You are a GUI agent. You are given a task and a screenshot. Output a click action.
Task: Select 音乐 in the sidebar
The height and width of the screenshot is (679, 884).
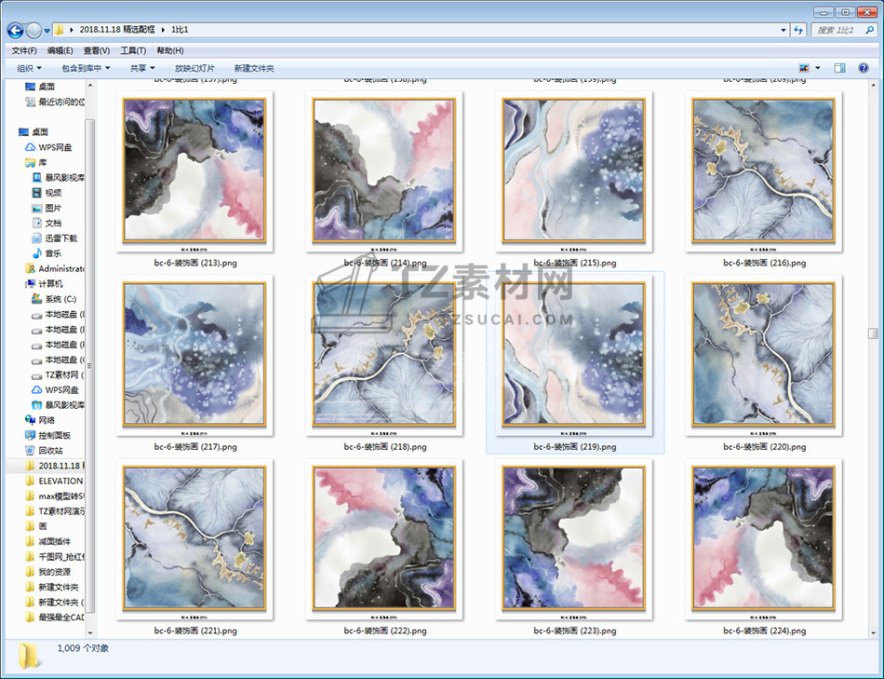tap(47, 253)
